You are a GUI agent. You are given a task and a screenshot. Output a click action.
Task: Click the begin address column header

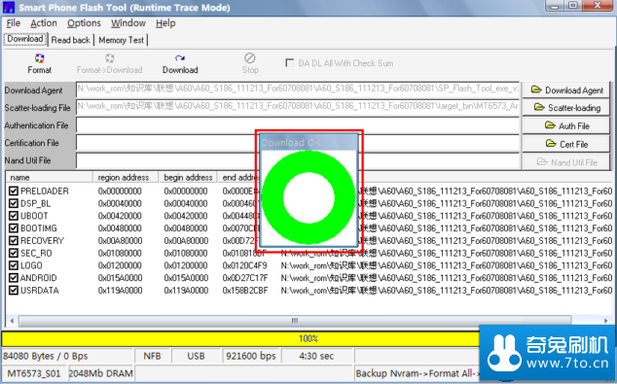(188, 177)
